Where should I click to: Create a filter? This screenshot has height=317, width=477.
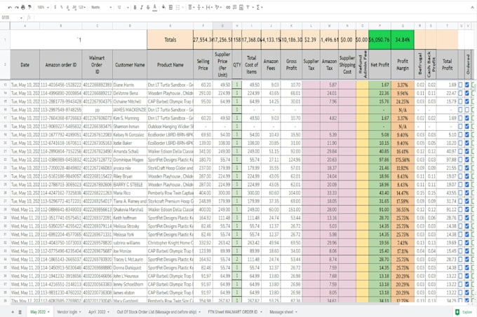tap(248, 7)
